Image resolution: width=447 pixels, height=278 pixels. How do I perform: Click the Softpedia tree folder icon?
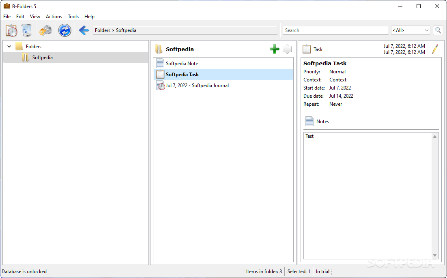click(x=26, y=57)
